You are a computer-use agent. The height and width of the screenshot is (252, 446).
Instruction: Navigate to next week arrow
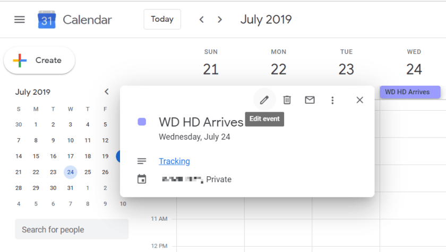(x=220, y=20)
